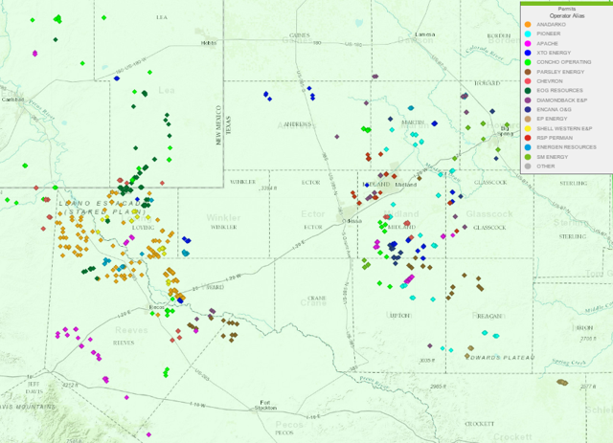Click the cyan PIONEER legend swatch
613x443 pixels.
pyautogui.click(x=528, y=34)
